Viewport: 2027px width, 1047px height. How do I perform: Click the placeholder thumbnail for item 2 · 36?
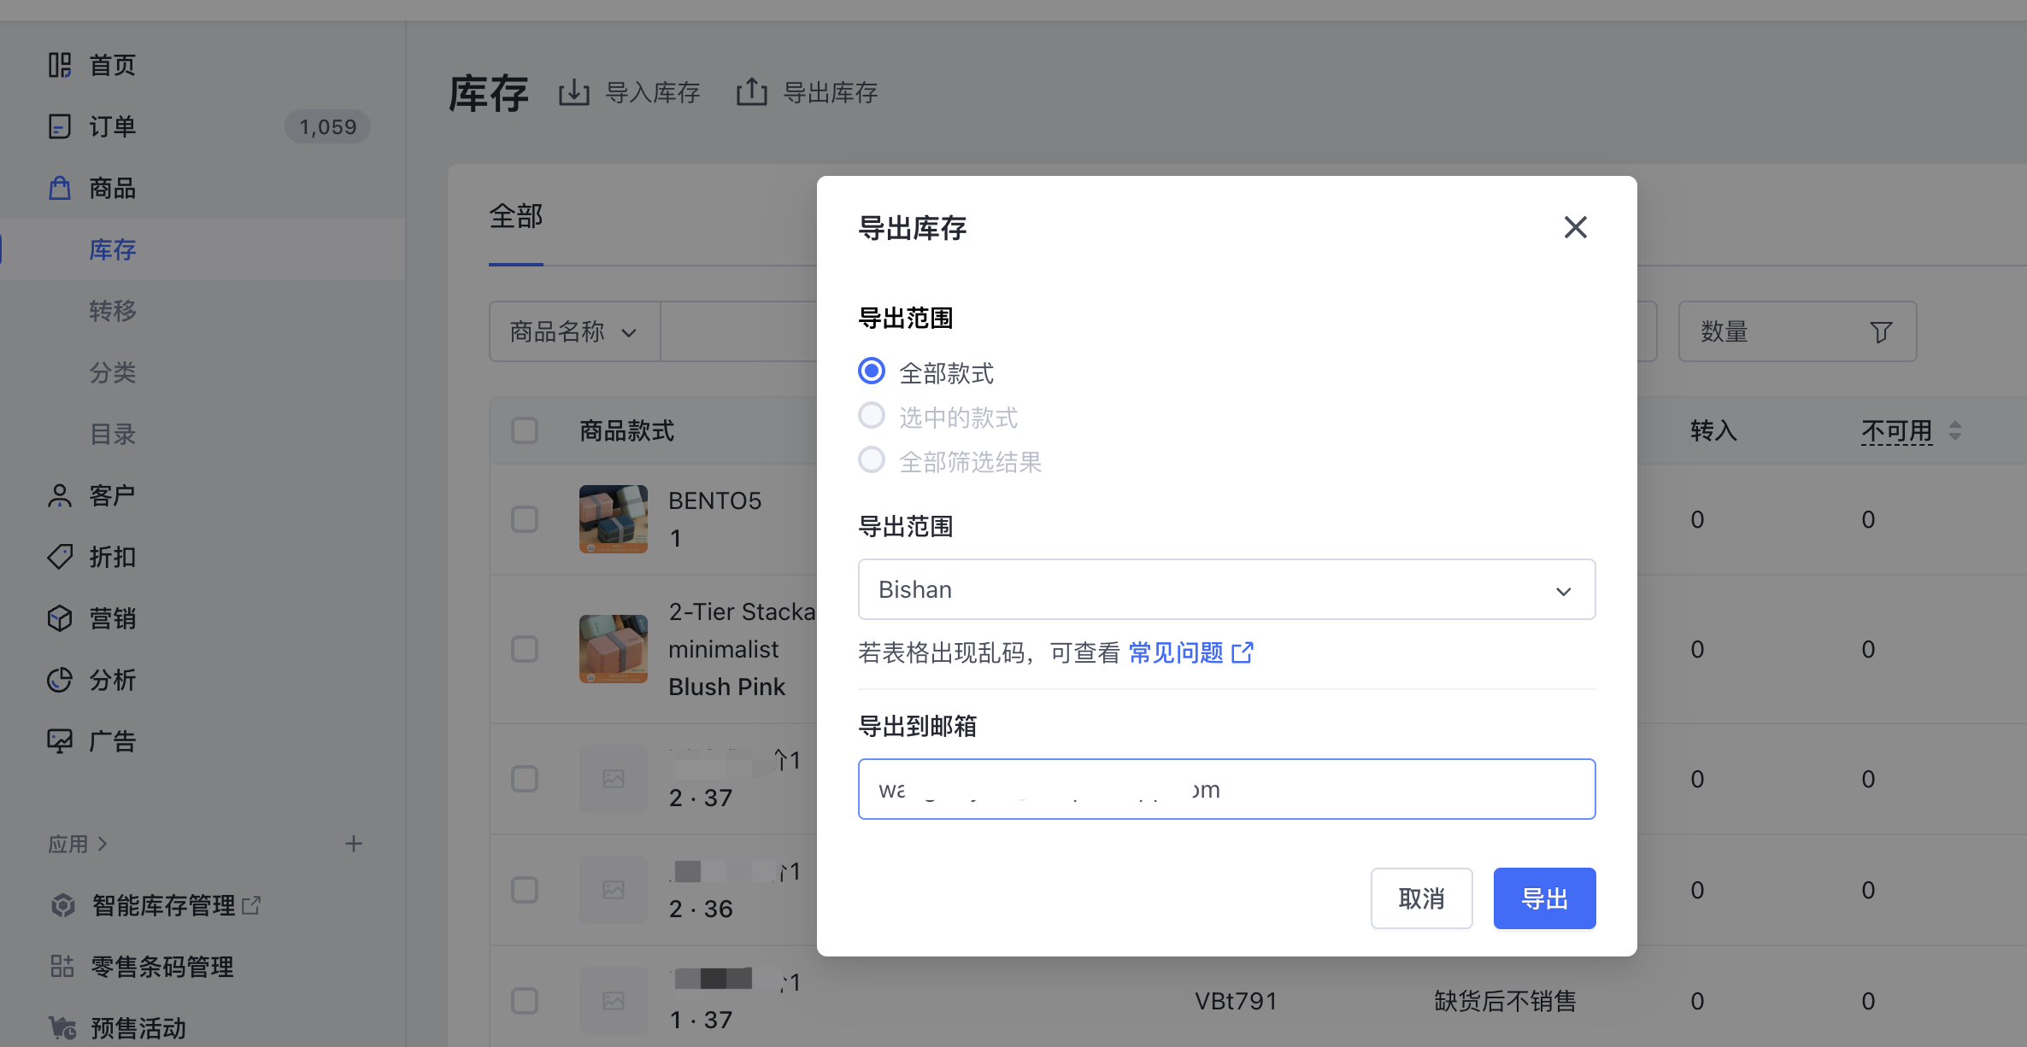614,890
